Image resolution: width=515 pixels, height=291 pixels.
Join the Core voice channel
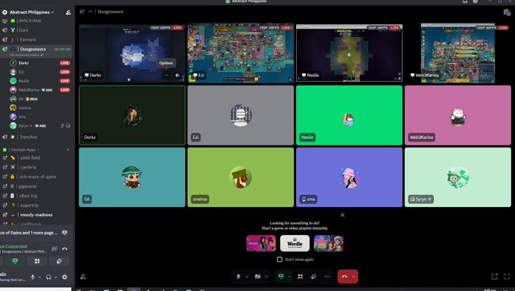pos(36,30)
